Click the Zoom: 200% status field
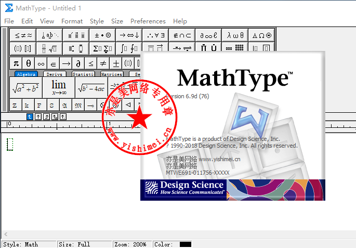Image resolution: width=356 pixels, height=248 pixels. pos(132,244)
